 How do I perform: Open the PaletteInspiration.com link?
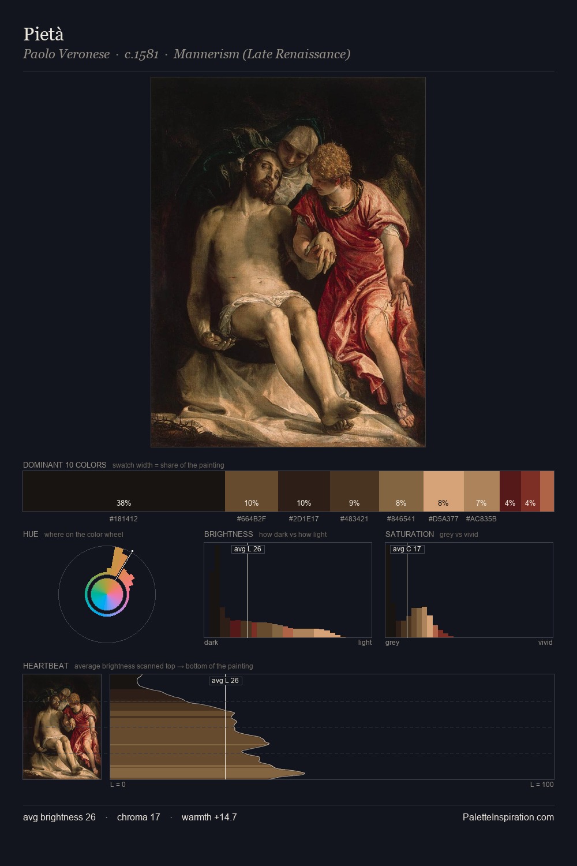point(508,817)
